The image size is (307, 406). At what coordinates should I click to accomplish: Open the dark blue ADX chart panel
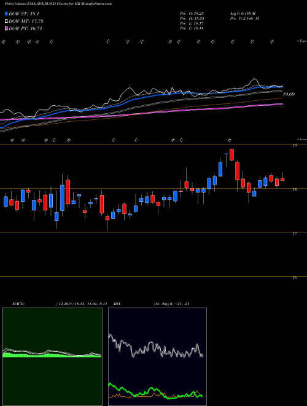pyautogui.click(x=157, y=357)
